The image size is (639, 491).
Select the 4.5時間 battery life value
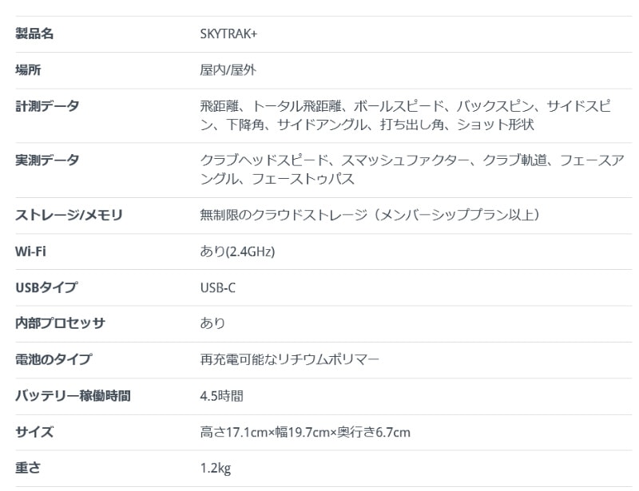coord(221,396)
